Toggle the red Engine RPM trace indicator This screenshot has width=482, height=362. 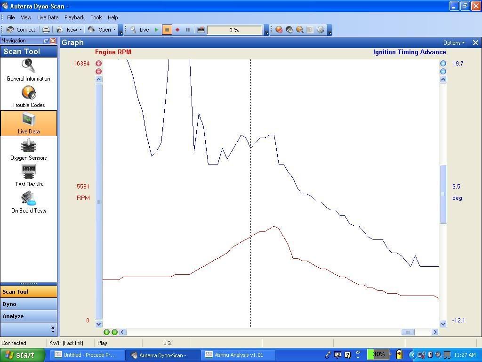(98, 63)
